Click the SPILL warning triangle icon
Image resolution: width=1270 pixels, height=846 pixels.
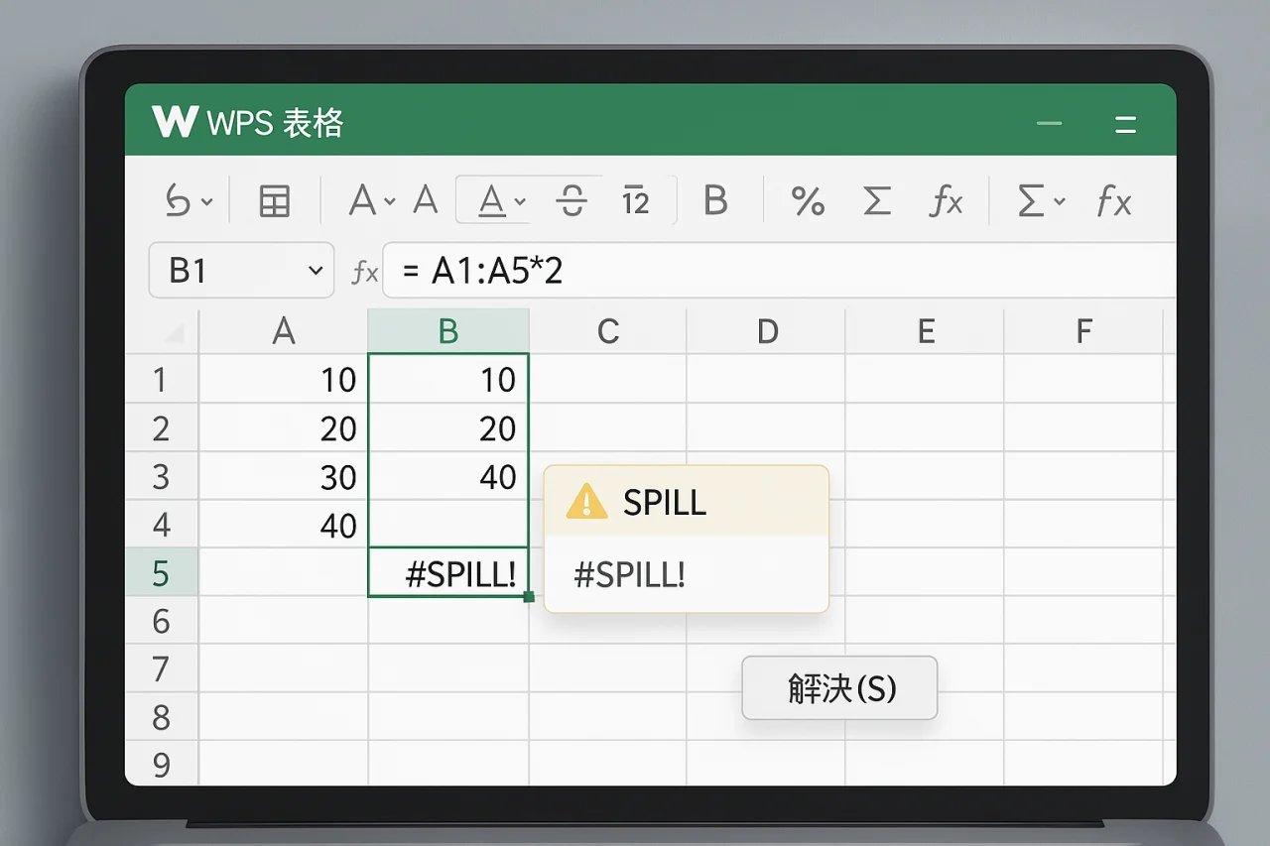click(x=586, y=502)
